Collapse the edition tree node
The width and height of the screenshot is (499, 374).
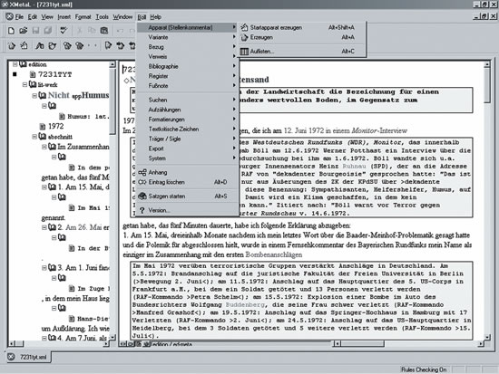(x=15, y=64)
